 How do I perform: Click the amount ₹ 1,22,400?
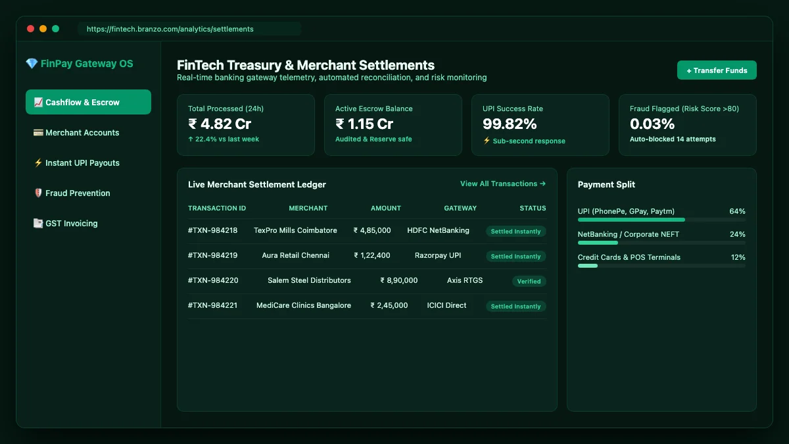[372, 256]
